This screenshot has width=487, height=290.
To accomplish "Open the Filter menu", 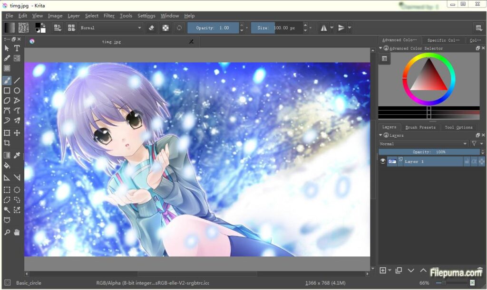I will [x=109, y=16].
